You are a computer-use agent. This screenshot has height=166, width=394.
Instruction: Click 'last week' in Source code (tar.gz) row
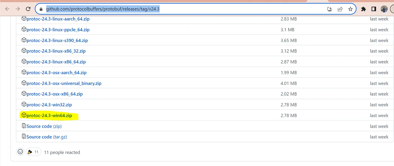pyautogui.click(x=379, y=137)
